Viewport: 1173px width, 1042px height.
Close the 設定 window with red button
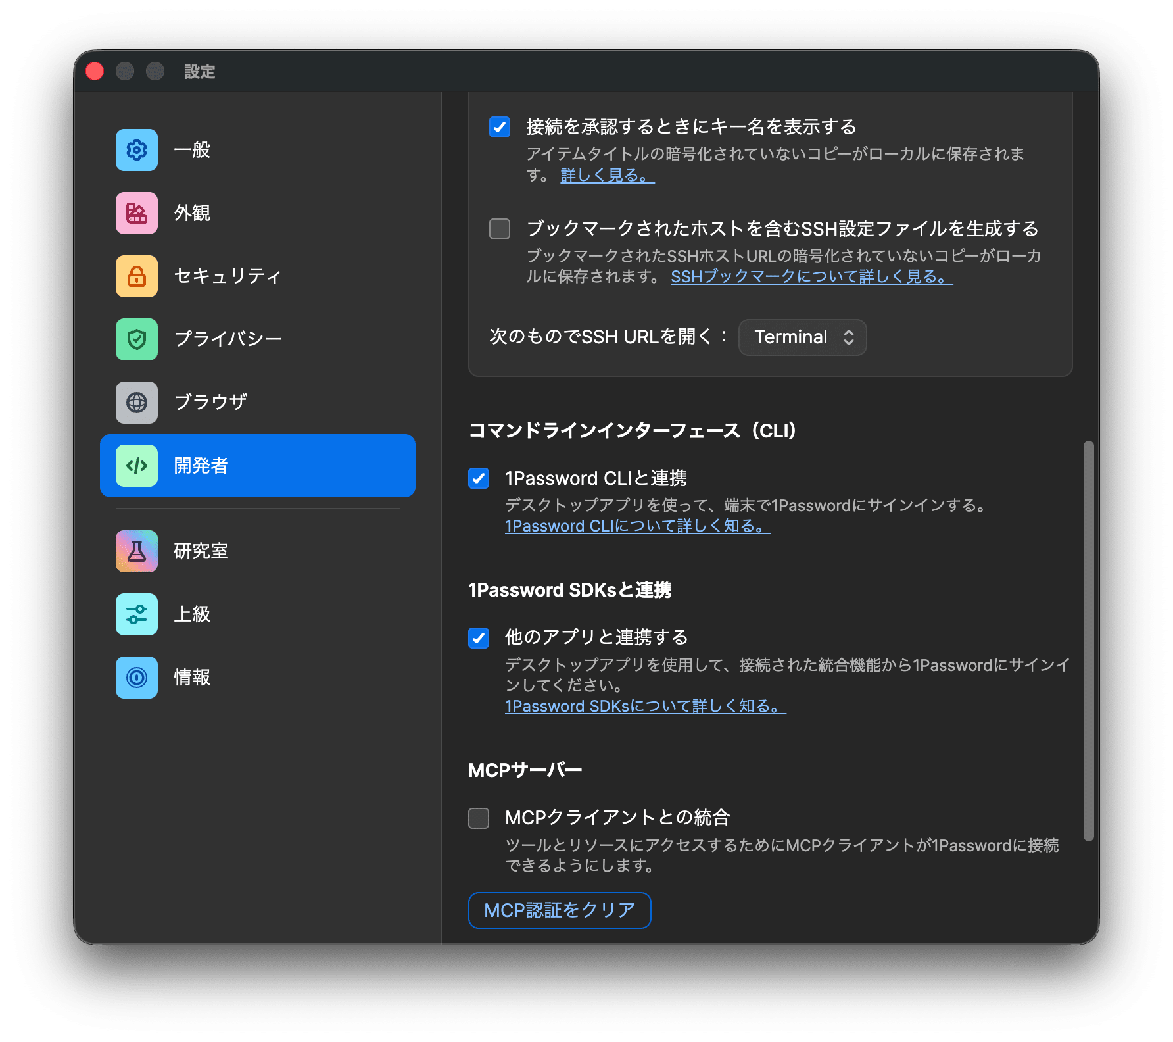pos(95,71)
